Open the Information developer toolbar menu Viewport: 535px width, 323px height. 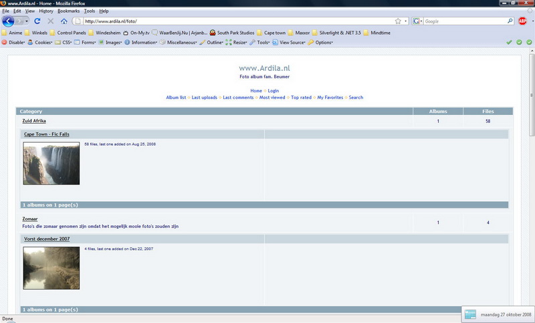[x=140, y=42]
